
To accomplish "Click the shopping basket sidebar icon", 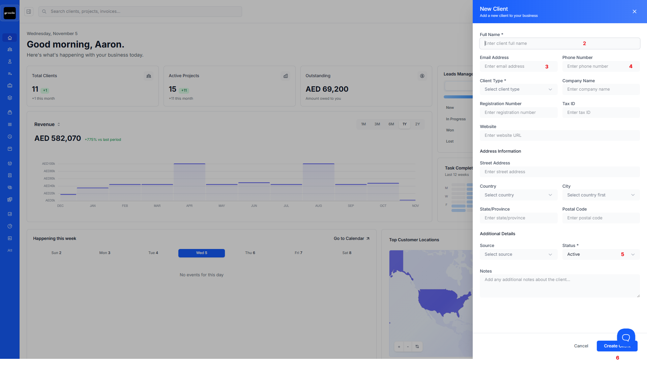I will (10, 163).
